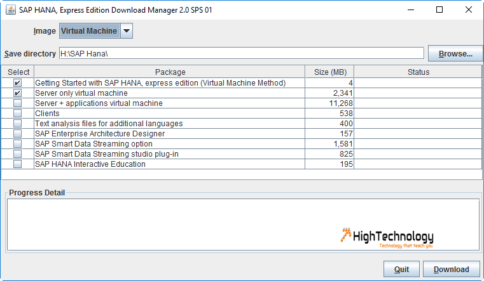
Task: Select 'Getting Started with SAP HANA' package text
Action: (160, 83)
